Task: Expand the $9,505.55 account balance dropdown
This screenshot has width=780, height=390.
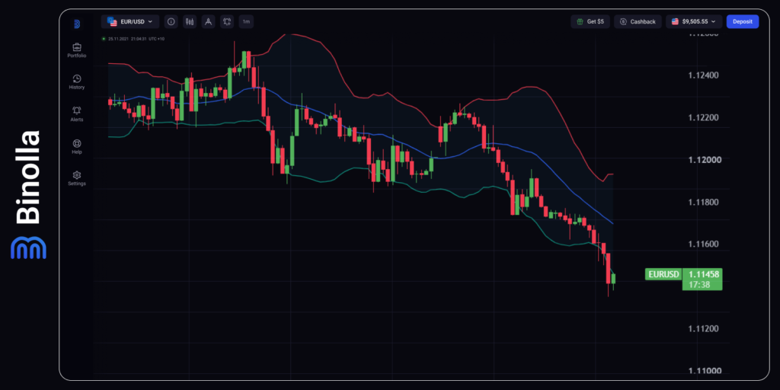Action: coord(693,21)
